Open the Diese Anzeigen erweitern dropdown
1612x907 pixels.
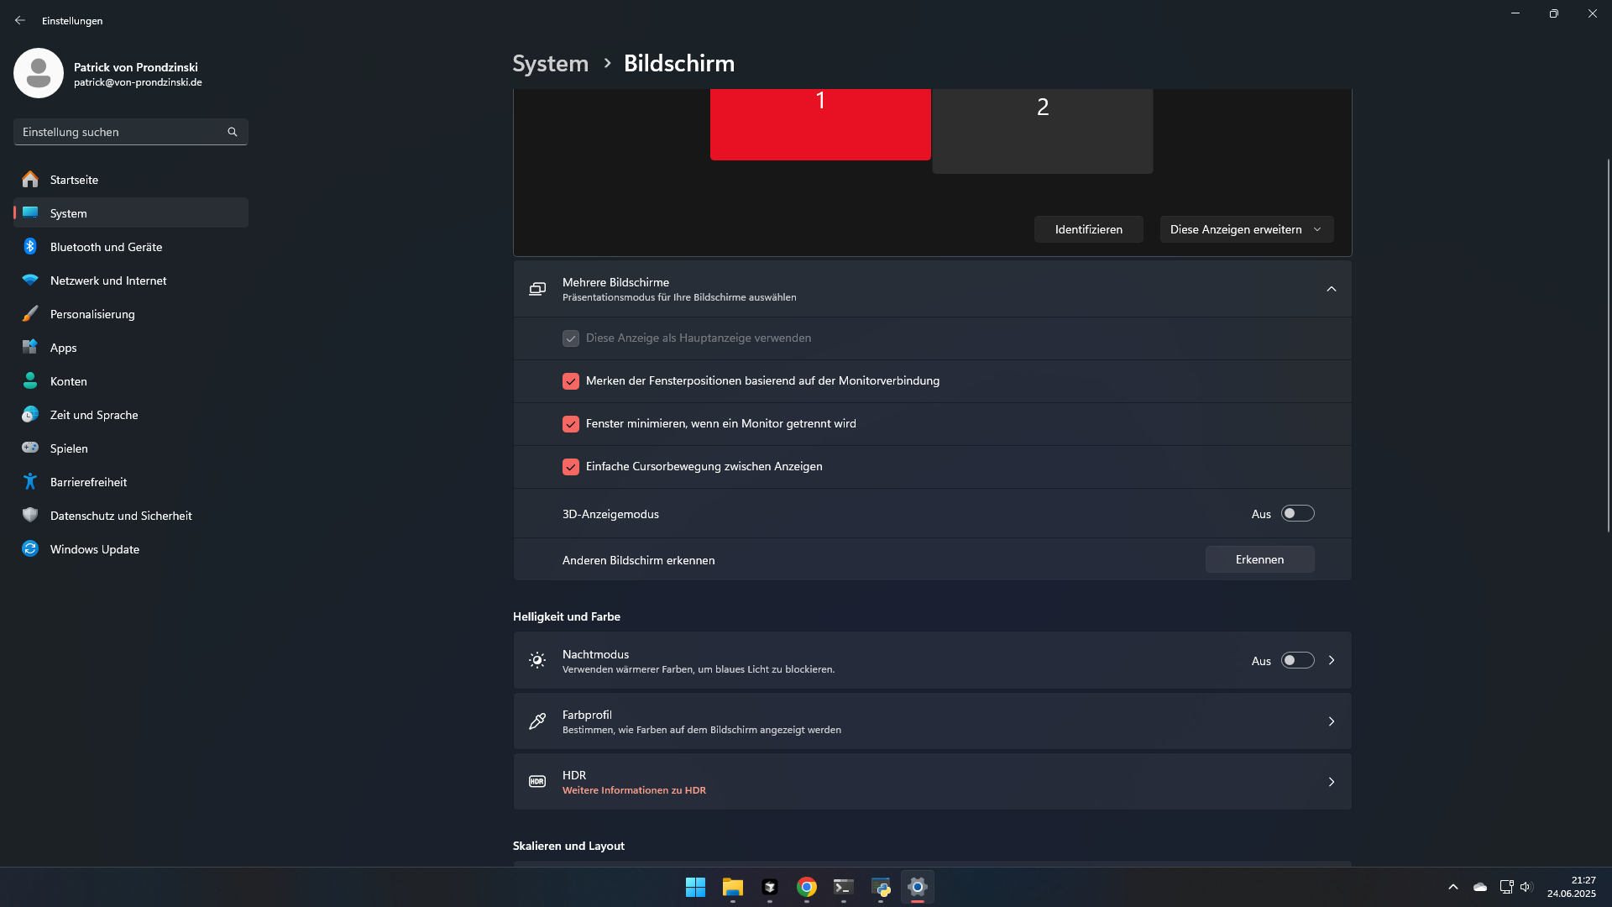coord(1246,229)
